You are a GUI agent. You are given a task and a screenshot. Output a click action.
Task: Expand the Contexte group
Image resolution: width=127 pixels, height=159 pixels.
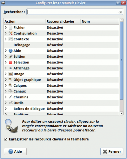pyautogui.click(x=6, y=39)
